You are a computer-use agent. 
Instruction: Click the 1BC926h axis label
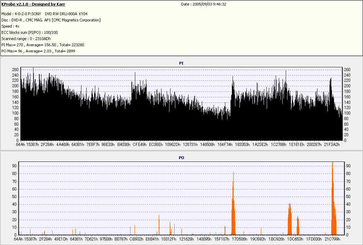[276, 239]
